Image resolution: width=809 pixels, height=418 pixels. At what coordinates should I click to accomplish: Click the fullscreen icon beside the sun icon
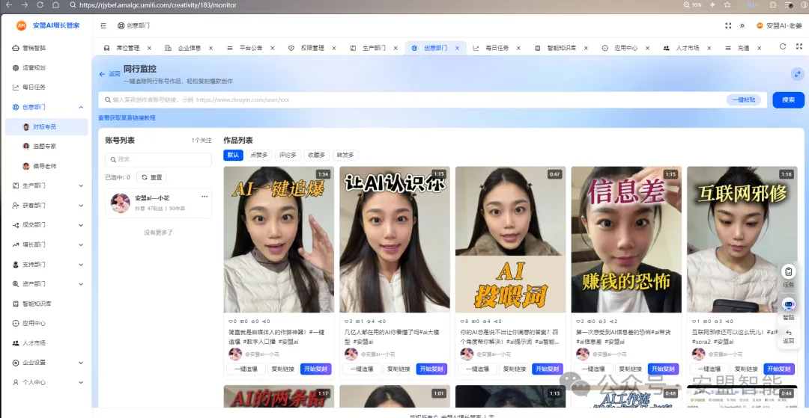click(x=728, y=25)
